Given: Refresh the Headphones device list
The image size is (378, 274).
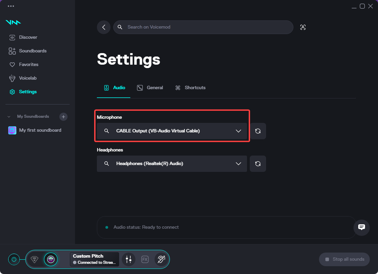Looking at the screenshot, I should (258, 164).
